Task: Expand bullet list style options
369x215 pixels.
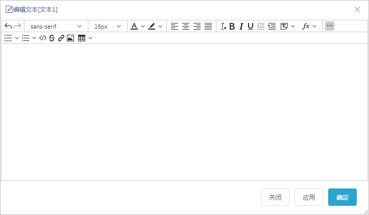Action: click(x=17, y=38)
